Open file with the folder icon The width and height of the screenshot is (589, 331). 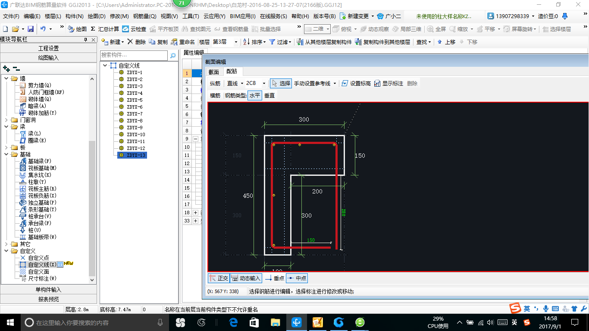16,29
